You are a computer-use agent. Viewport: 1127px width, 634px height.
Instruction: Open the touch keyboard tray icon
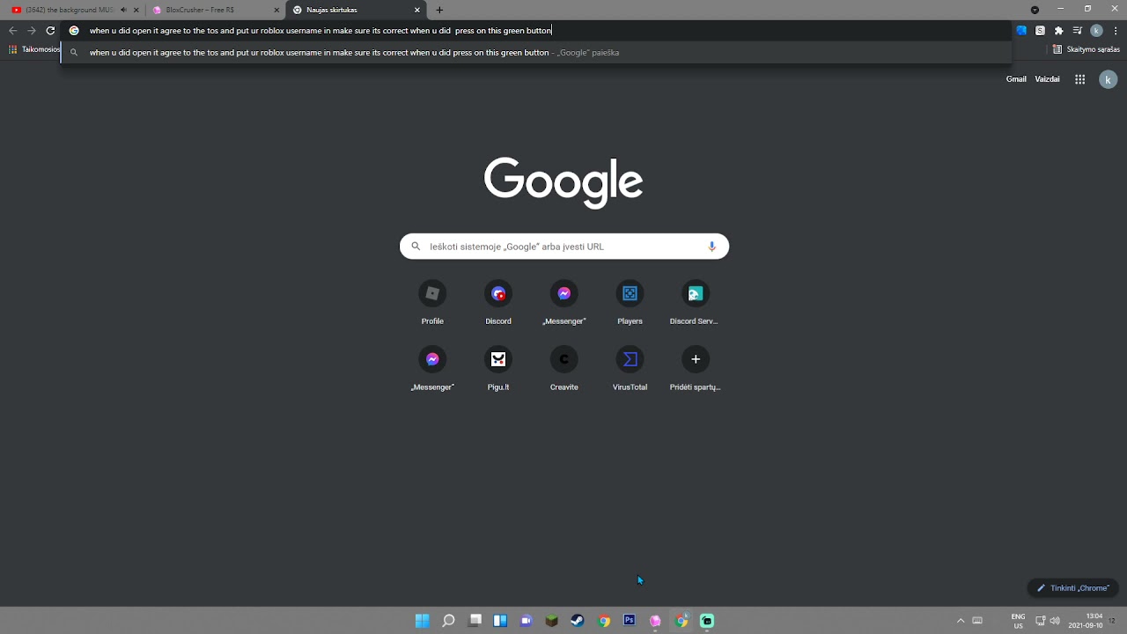977,621
